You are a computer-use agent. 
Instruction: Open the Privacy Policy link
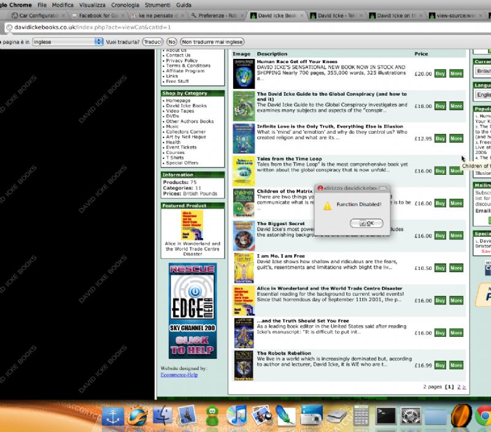coord(182,60)
